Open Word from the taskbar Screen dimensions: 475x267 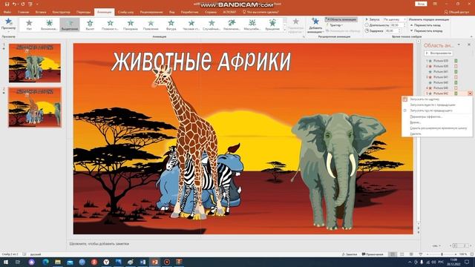pos(142,262)
